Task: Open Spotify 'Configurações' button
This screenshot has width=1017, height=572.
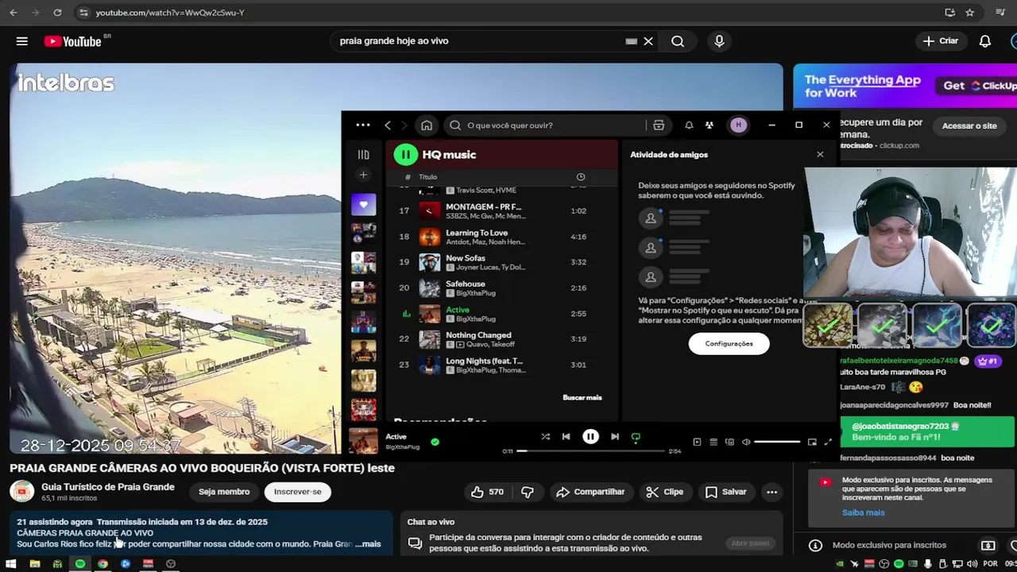Action: point(729,343)
